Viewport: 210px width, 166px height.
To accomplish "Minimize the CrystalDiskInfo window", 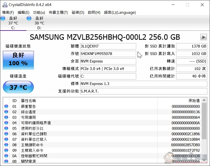I will (173, 5).
